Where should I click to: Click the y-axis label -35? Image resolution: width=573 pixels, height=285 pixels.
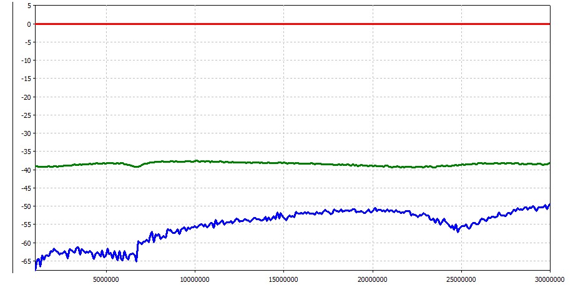coord(26,151)
